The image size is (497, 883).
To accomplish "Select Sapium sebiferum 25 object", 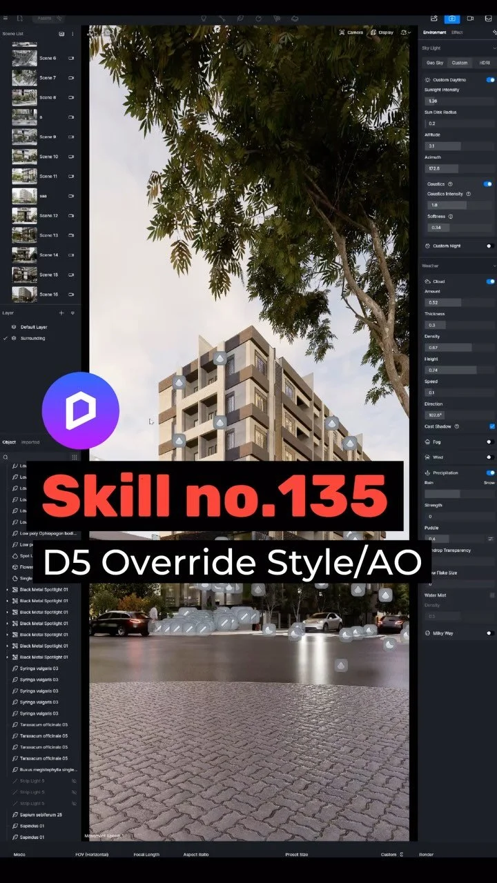I will (x=40, y=815).
